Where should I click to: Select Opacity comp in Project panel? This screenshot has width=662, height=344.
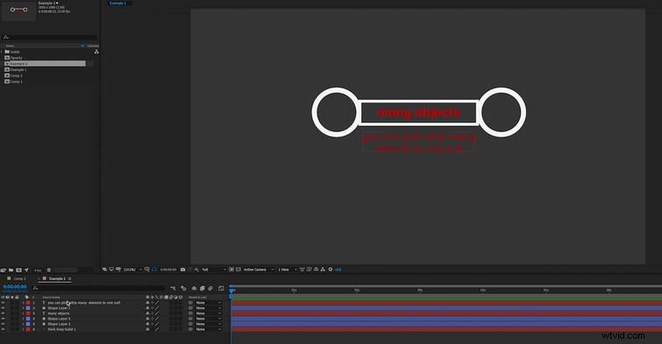(x=16, y=58)
